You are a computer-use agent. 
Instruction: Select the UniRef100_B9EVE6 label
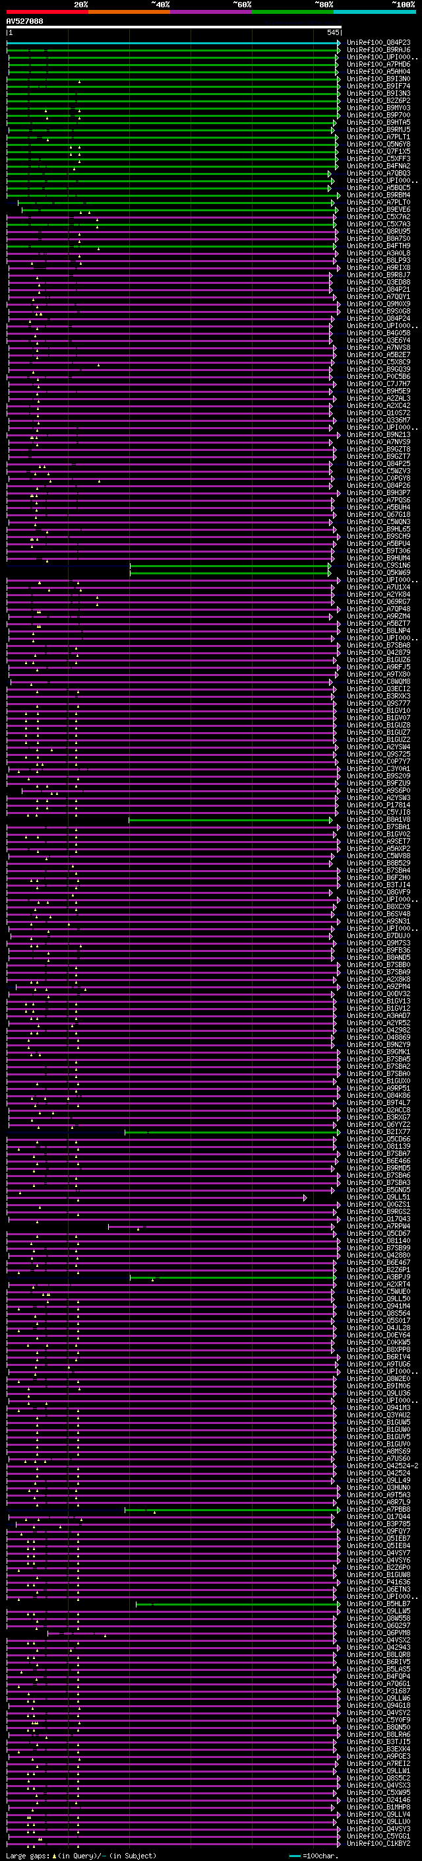378,210
